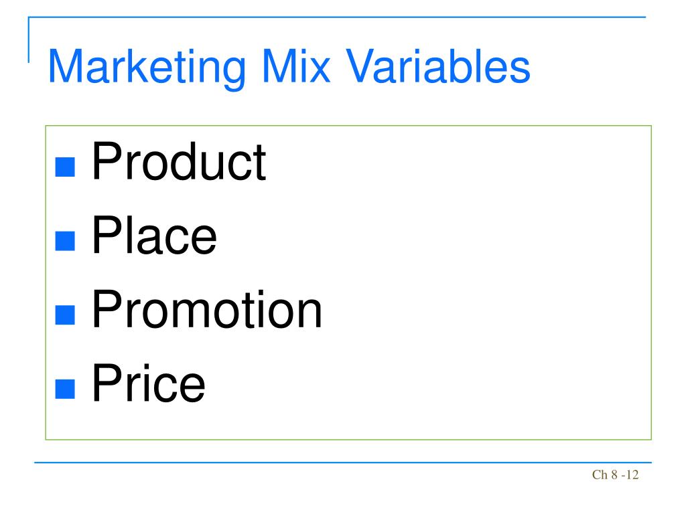
Task: Click the word Product in the list
Action: point(179,161)
